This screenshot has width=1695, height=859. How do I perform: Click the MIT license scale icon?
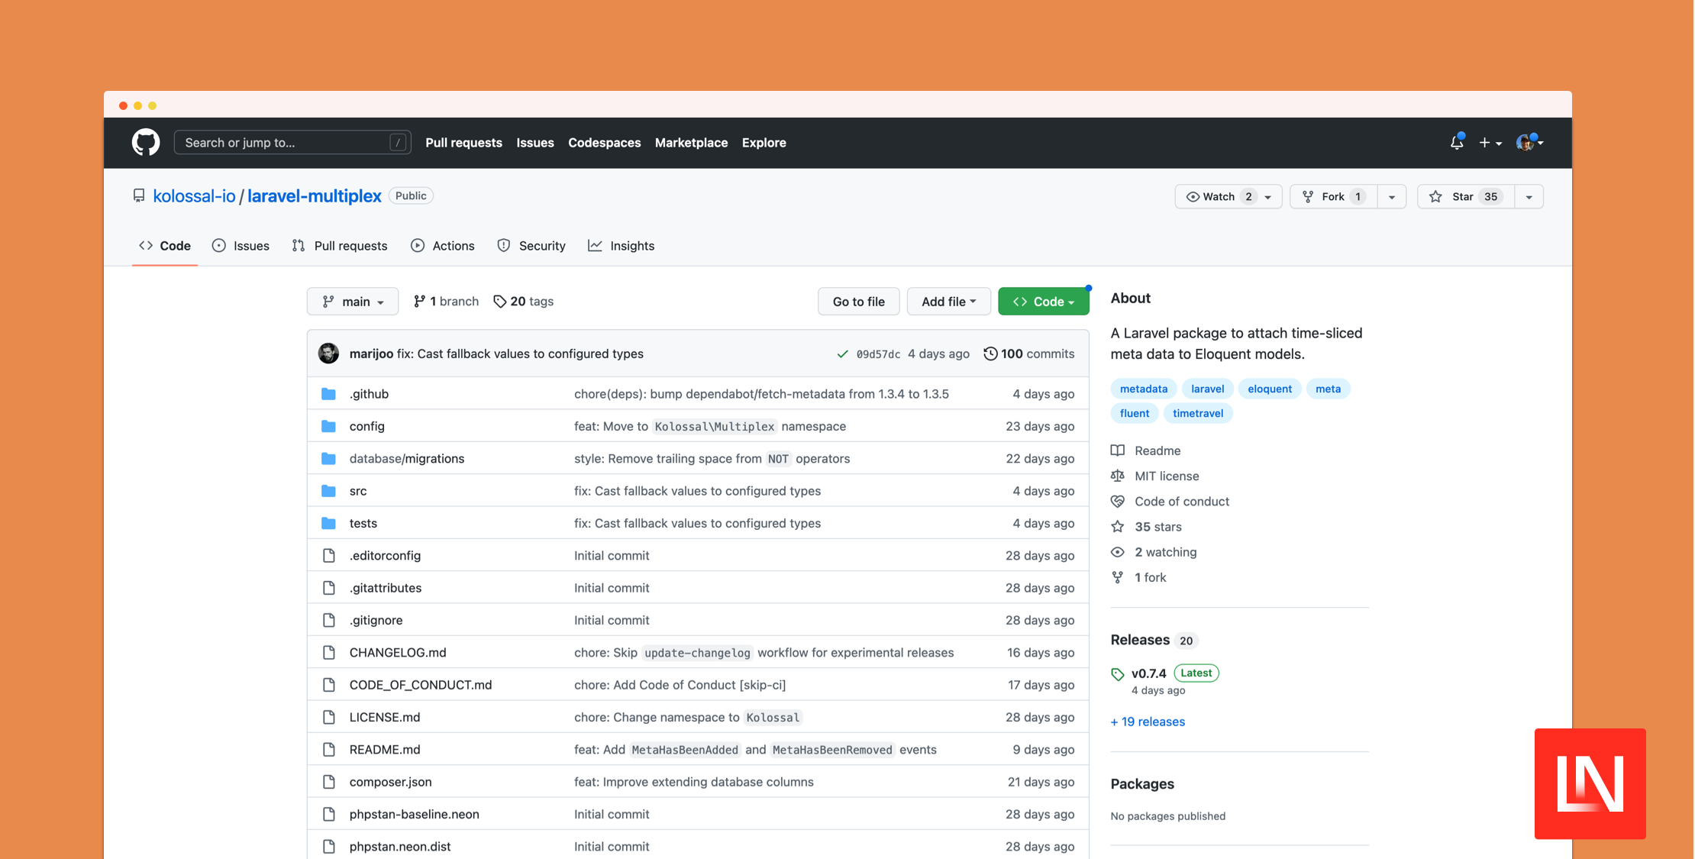click(x=1118, y=476)
